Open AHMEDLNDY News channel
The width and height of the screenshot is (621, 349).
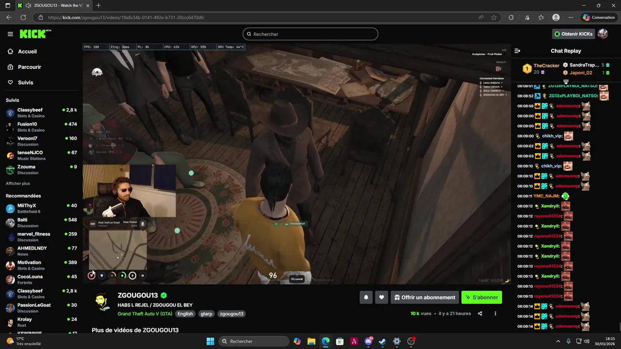(x=41, y=251)
